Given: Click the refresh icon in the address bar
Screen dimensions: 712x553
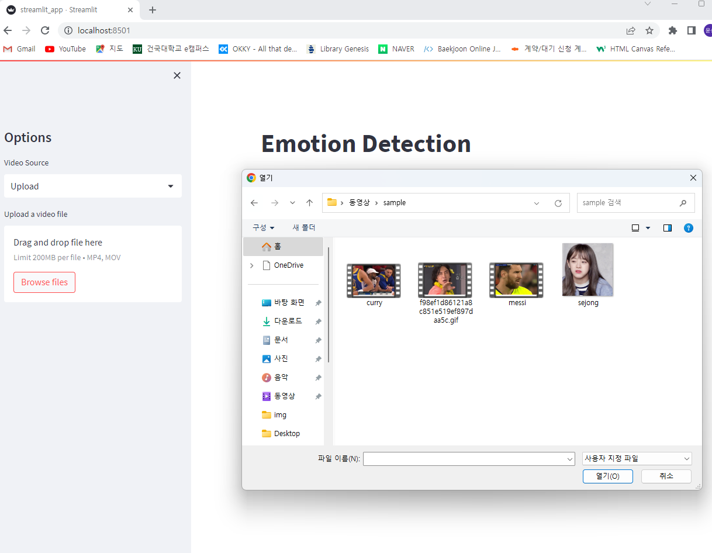Looking at the screenshot, I should coord(558,203).
